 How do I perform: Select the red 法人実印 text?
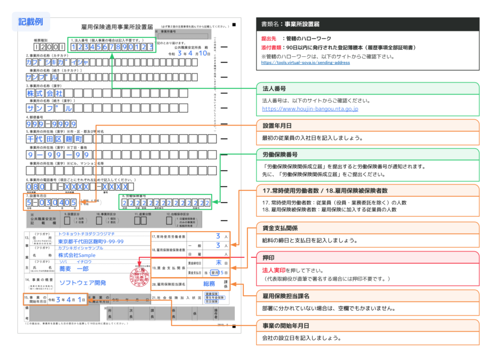point(274,271)
